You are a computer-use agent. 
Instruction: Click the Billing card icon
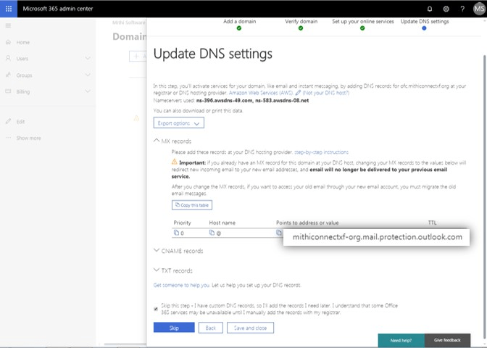(9, 91)
